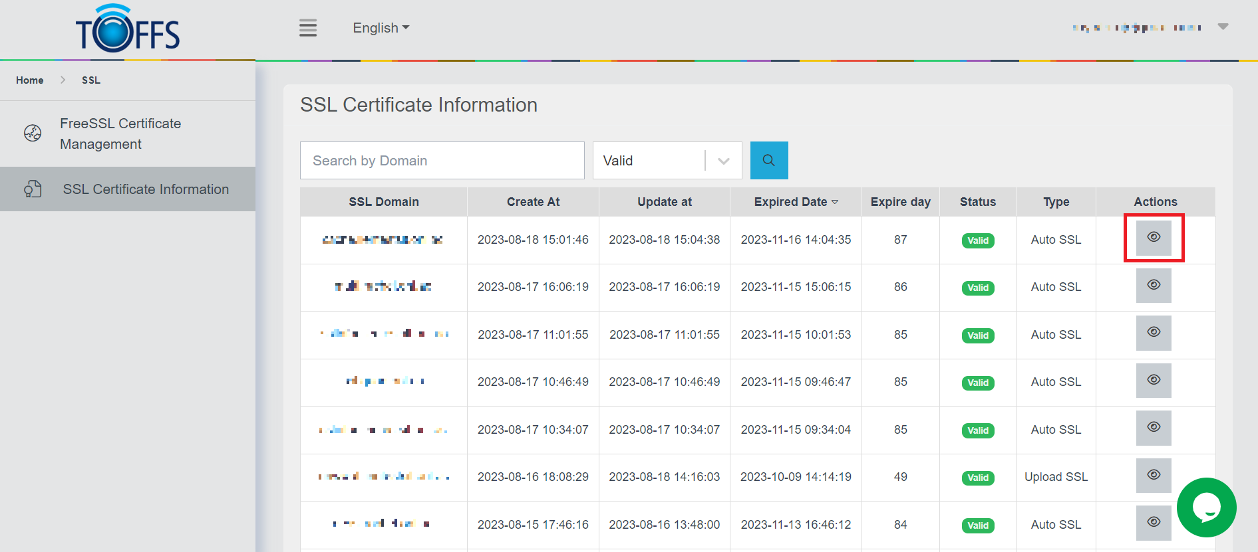
Task: Click eye icon for certificate created 2023-08-17 11:01:55
Action: pyautogui.click(x=1153, y=333)
